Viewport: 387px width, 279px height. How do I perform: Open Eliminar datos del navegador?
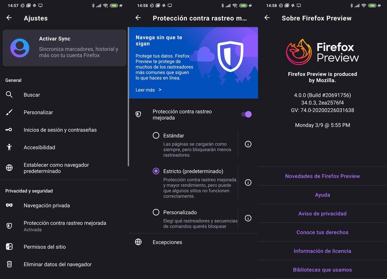64,264
